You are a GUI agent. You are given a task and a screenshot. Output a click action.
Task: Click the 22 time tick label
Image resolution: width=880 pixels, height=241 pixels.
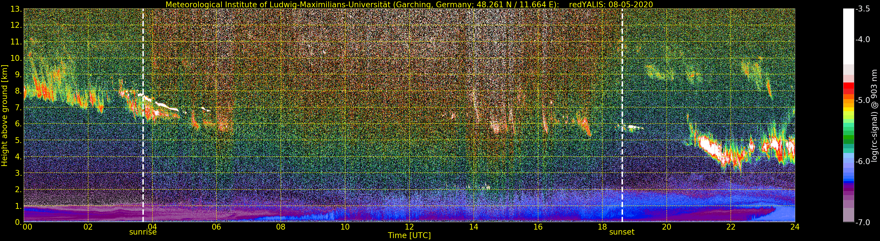(731, 227)
